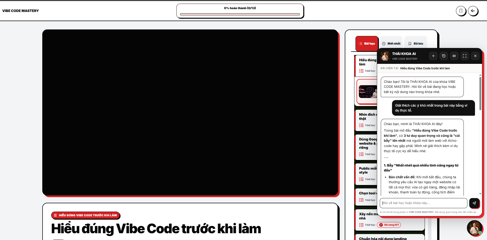This screenshot has width=487, height=240.
Task: Click the floating AI assistant avatar button
Action: click(474, 228)
